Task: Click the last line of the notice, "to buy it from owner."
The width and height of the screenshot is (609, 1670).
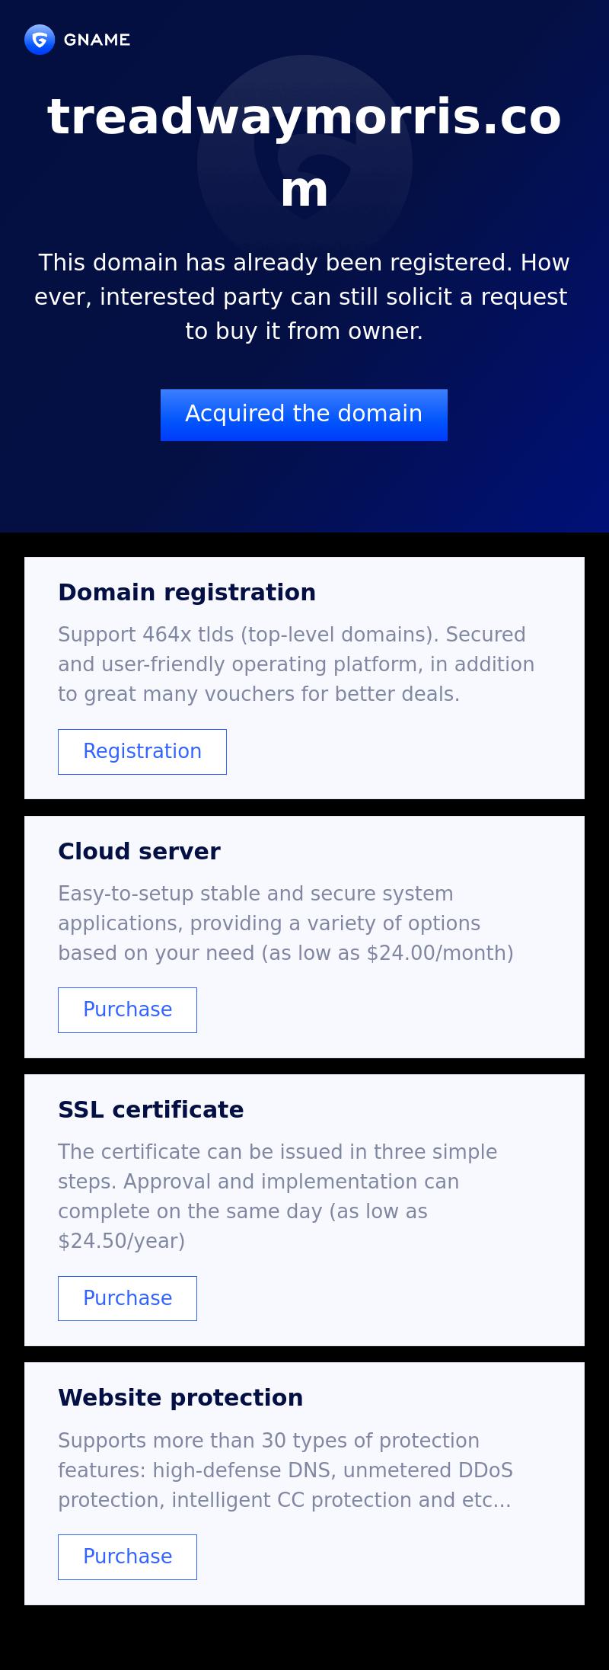Action: tap(304, 331)
